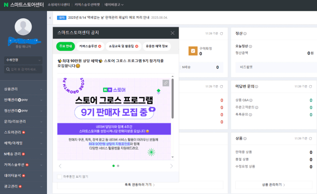Expand the 문의/리뷰관리 sidebar menu
This screenshot has width=317, height=194.
point(23,121)
